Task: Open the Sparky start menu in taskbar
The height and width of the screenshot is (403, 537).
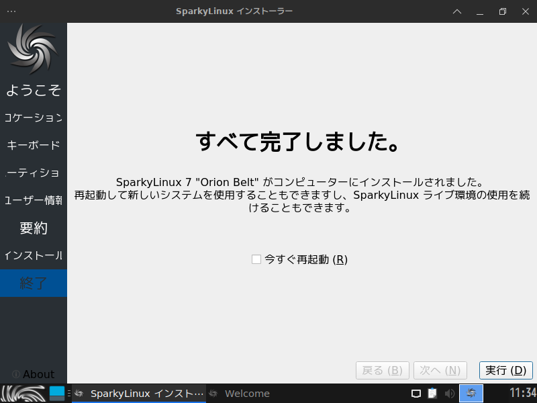Action: (x=23, y=394)
